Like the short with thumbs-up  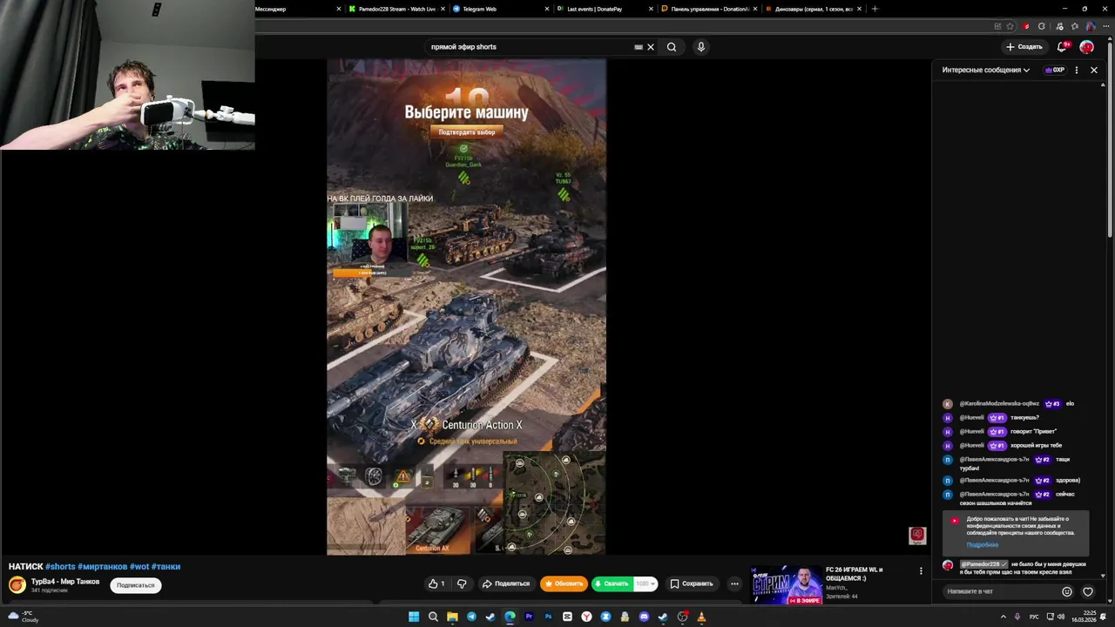tap(436, 583)
